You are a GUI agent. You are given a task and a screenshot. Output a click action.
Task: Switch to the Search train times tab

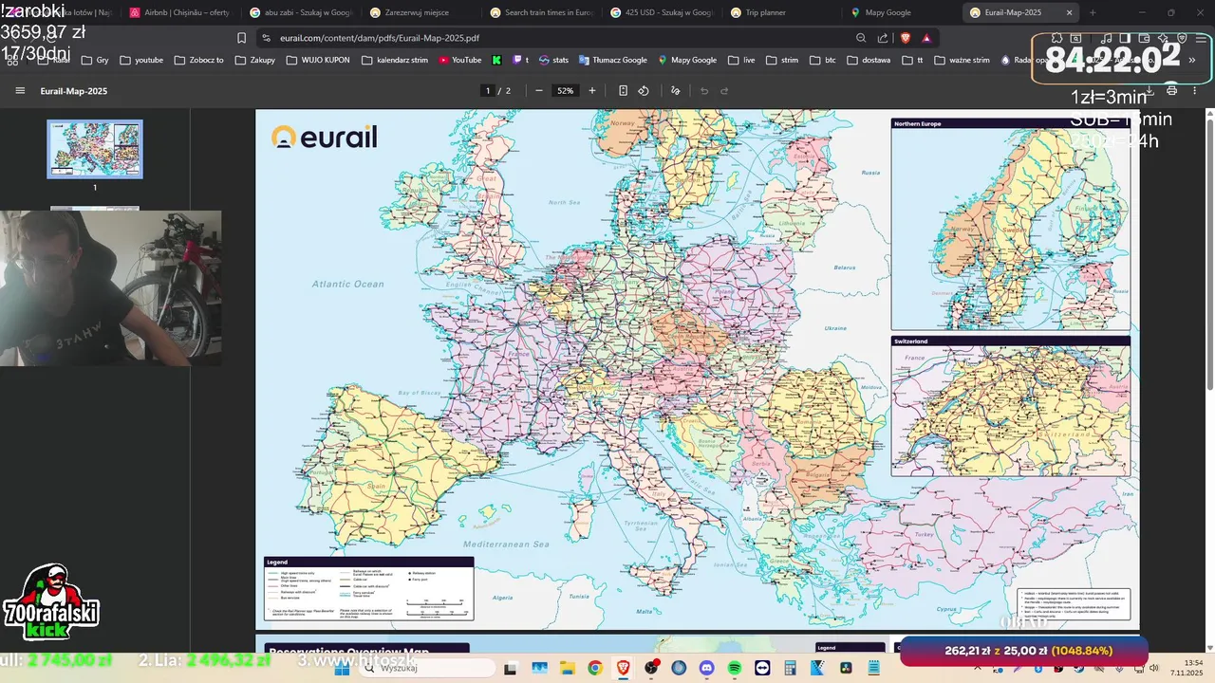point(540,12)
